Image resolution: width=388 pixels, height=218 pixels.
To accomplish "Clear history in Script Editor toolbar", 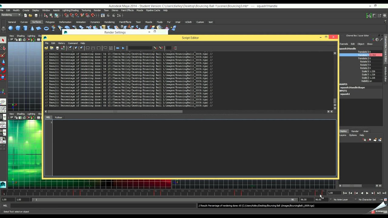I will click(x=70, y=48).
